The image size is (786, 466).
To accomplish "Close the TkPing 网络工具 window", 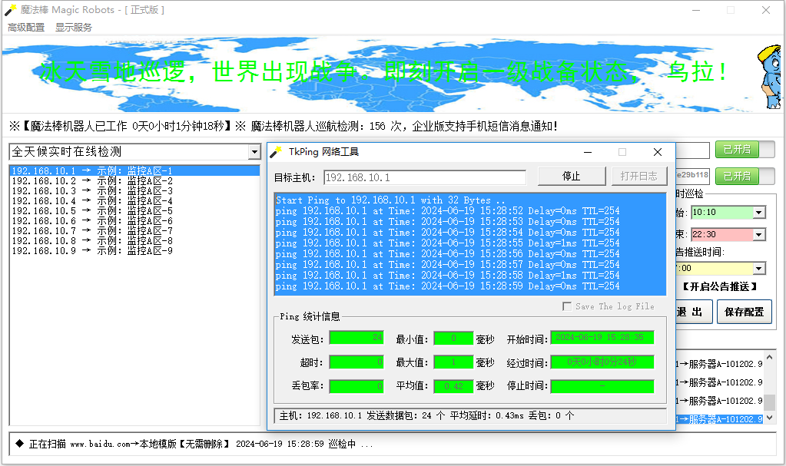I will pyautogui.click(x=658, y=152).
